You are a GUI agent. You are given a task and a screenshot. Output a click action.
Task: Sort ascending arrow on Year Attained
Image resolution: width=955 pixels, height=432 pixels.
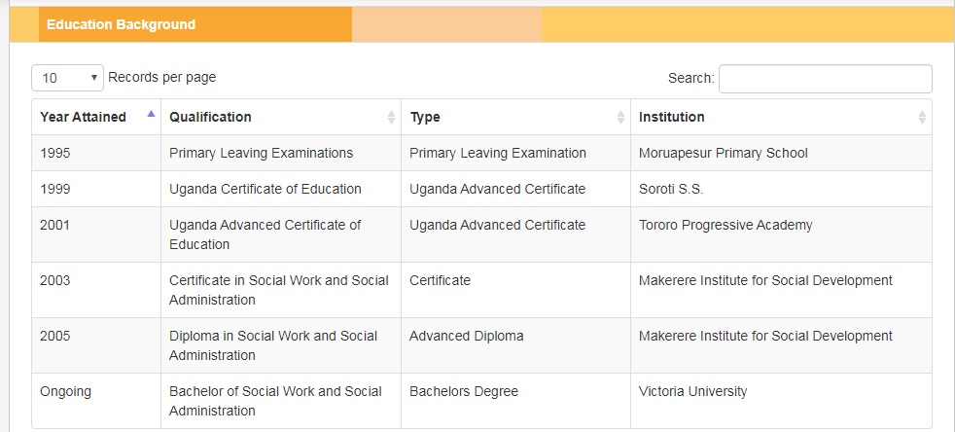pyautogui.click(x=151, y=113)
